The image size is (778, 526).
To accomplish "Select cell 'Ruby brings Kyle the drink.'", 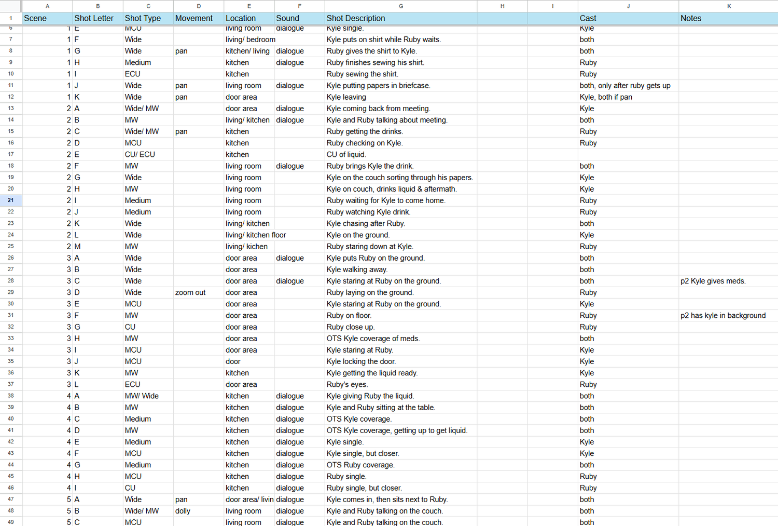I will point(400,166).
